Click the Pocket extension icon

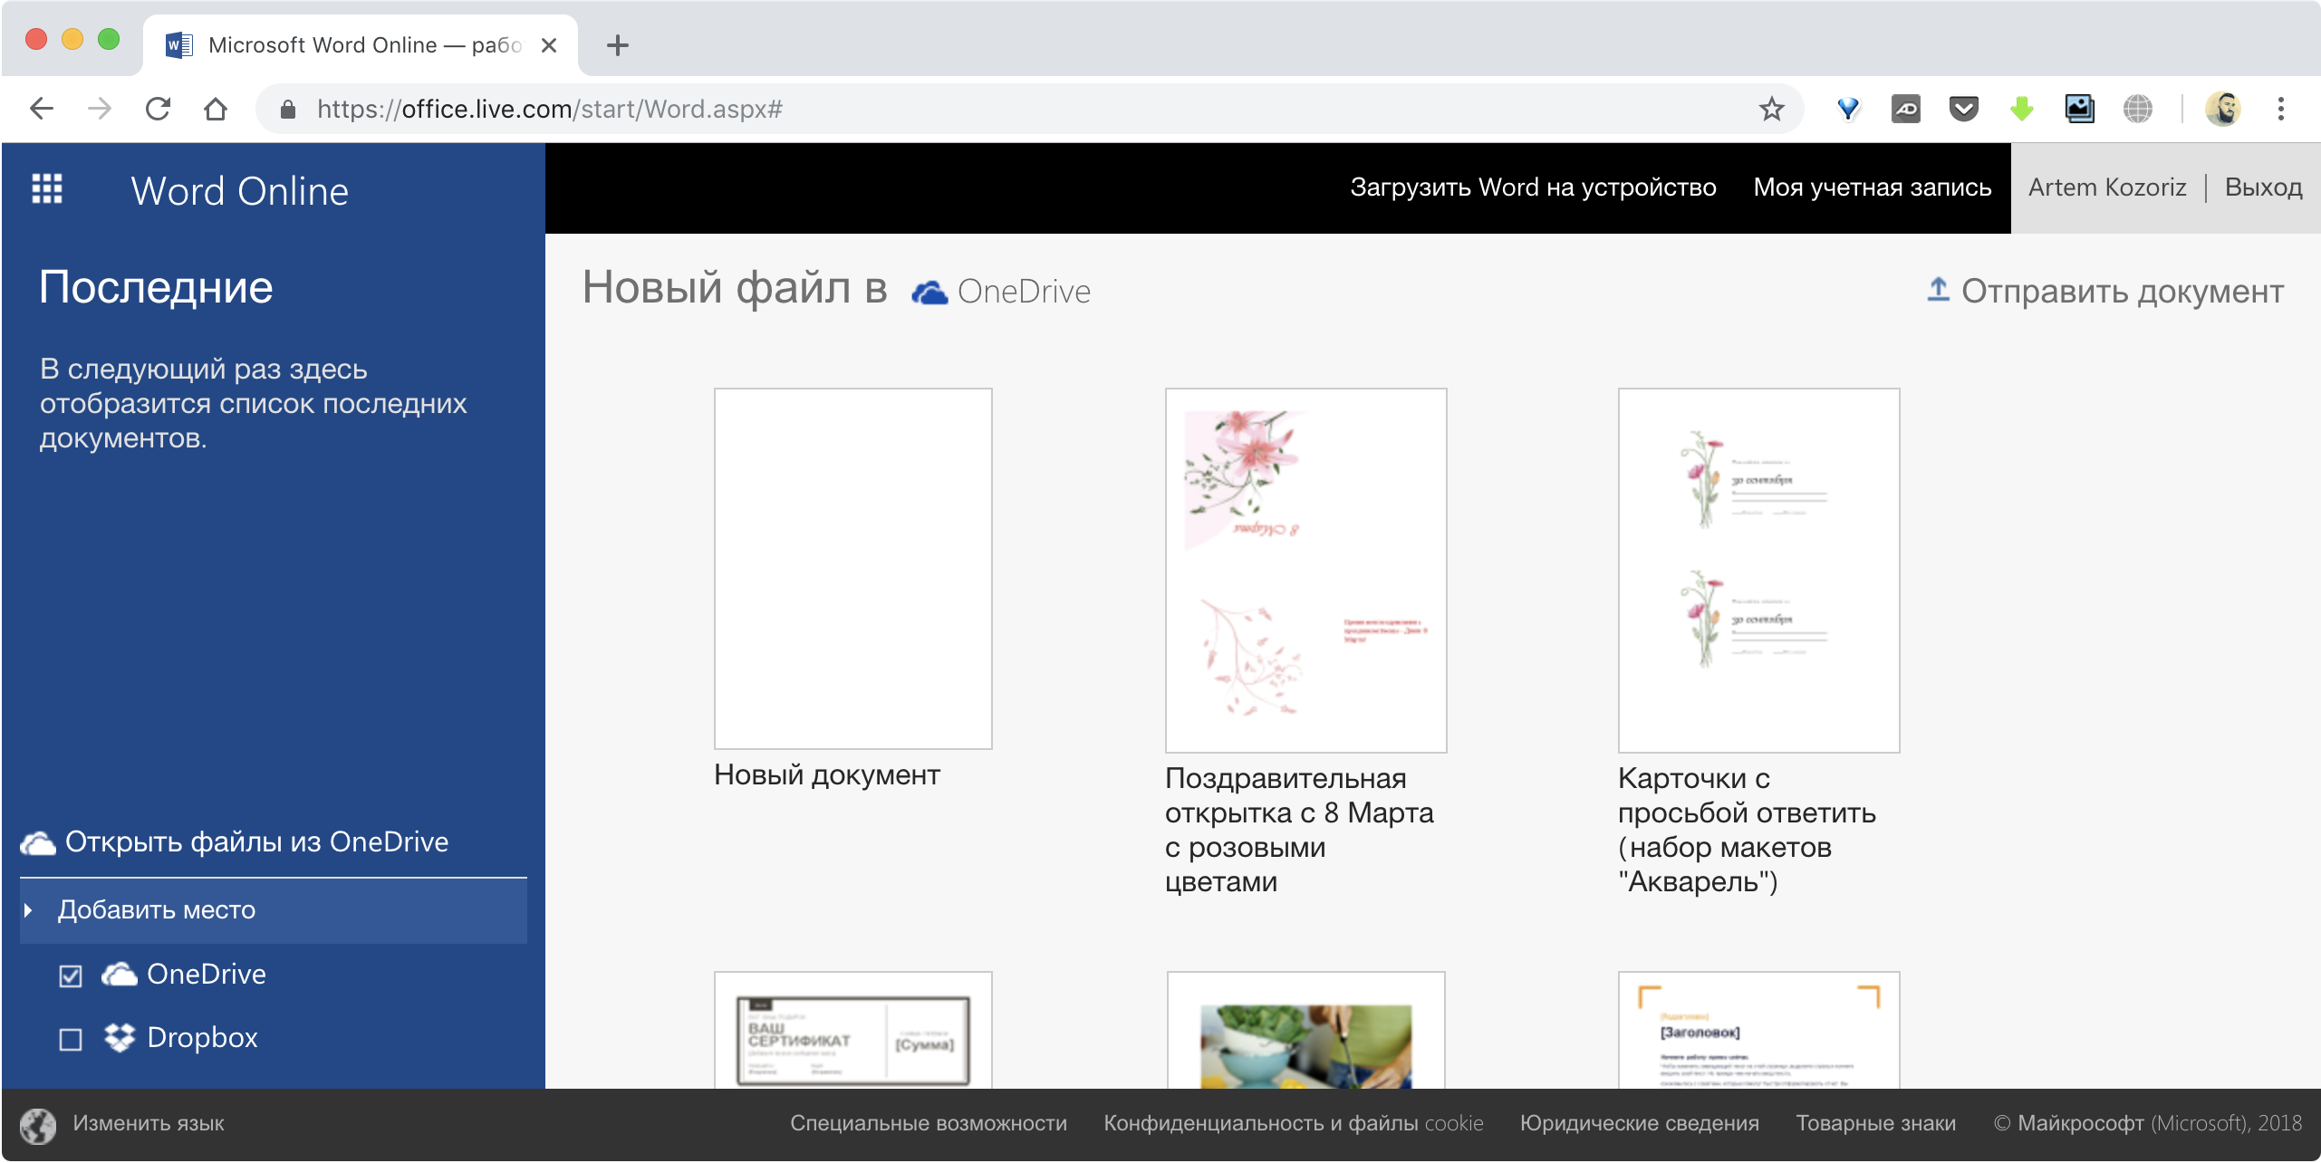(1963, 110)
